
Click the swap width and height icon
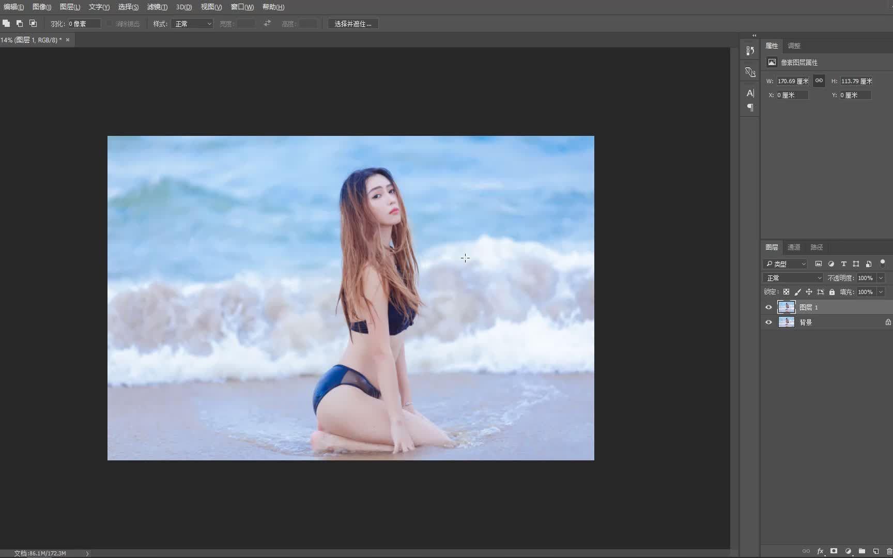[267, 23]
